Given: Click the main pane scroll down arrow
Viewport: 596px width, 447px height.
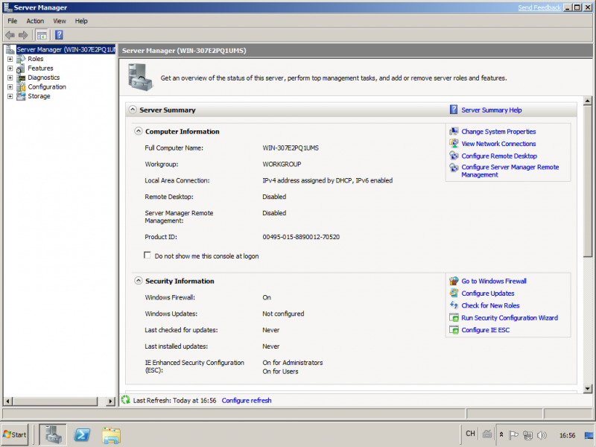Looking at the screenshot, I should click(x=588, y=388).
